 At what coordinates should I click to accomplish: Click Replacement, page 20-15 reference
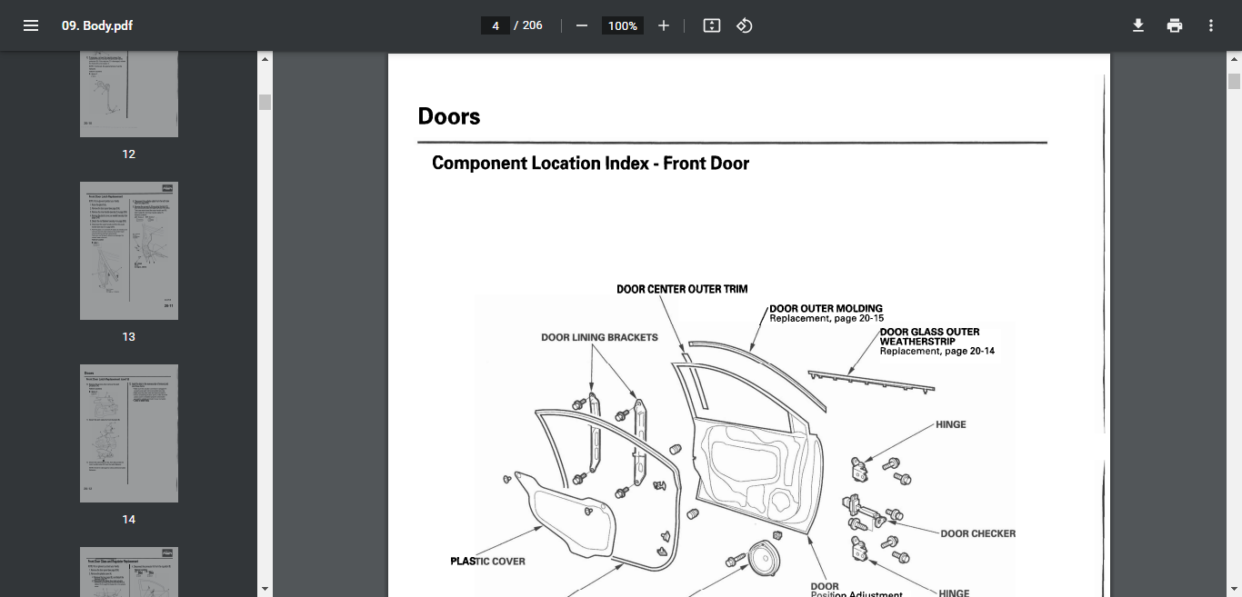pos(826,319)
